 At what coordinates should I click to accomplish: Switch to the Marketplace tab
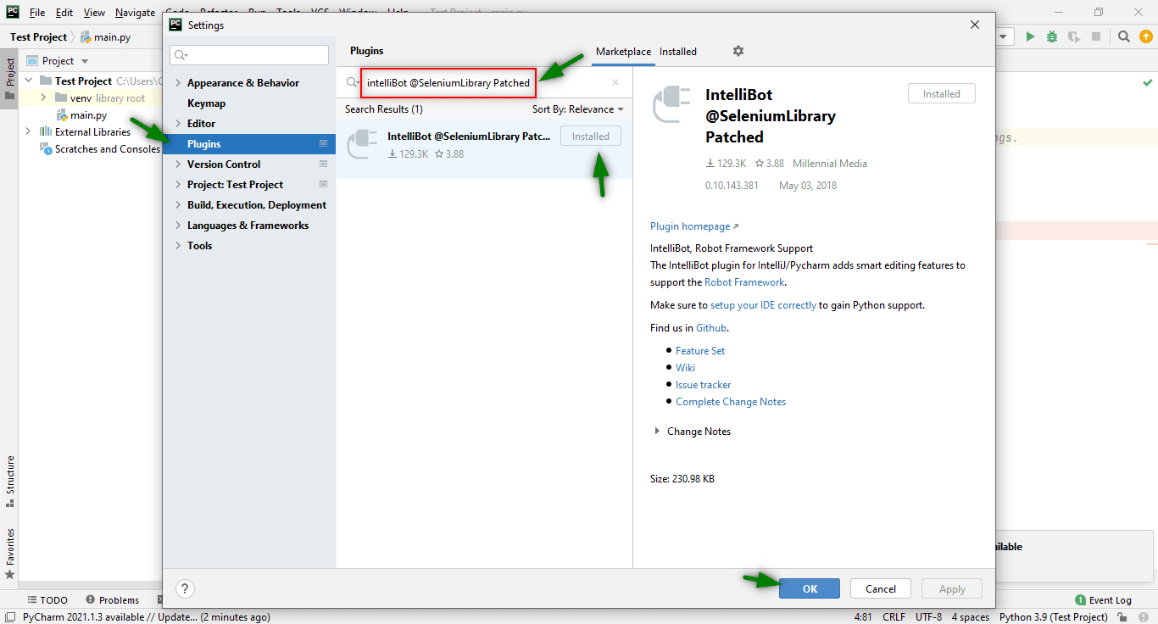point(623,52)
